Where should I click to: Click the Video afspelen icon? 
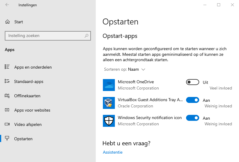(7, 124)
